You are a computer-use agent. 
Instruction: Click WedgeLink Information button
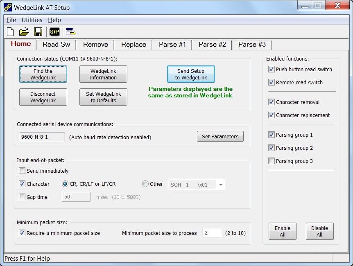(x=103, y=74)
